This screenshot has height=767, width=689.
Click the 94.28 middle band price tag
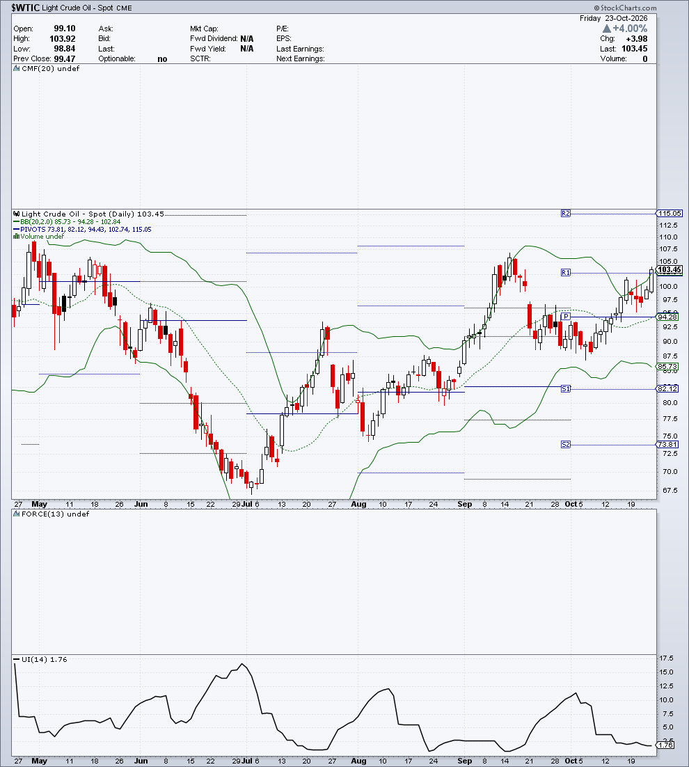click(x=667, y=317)
